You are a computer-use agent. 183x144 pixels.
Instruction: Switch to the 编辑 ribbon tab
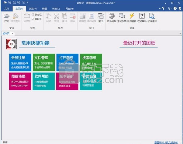point(44,9)
